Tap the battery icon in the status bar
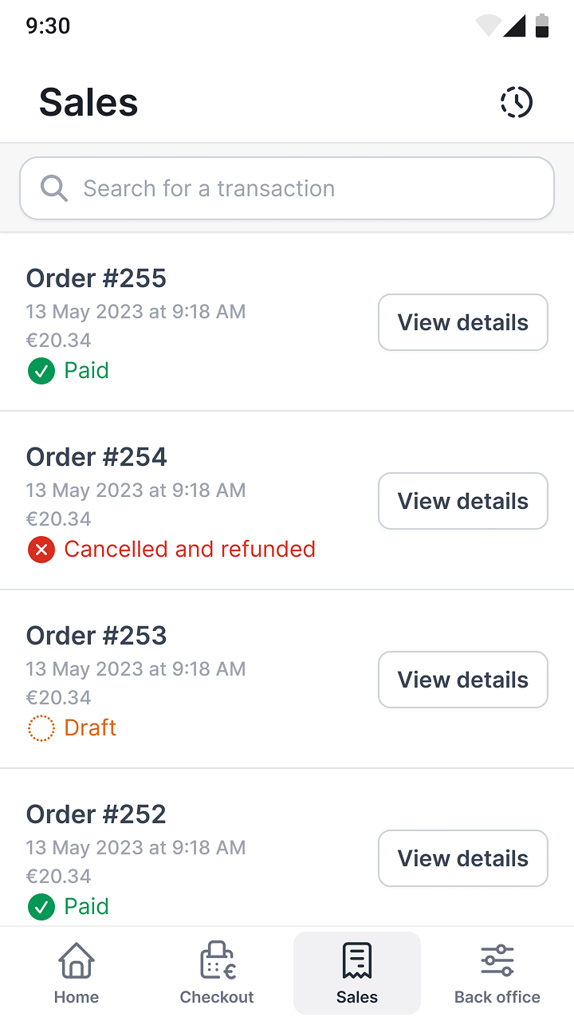The width and height of the screenshot is (574, 1021). 542,26
